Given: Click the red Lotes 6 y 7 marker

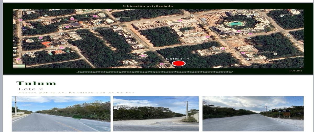Looking at the screenshot, I should pos(179,63).
